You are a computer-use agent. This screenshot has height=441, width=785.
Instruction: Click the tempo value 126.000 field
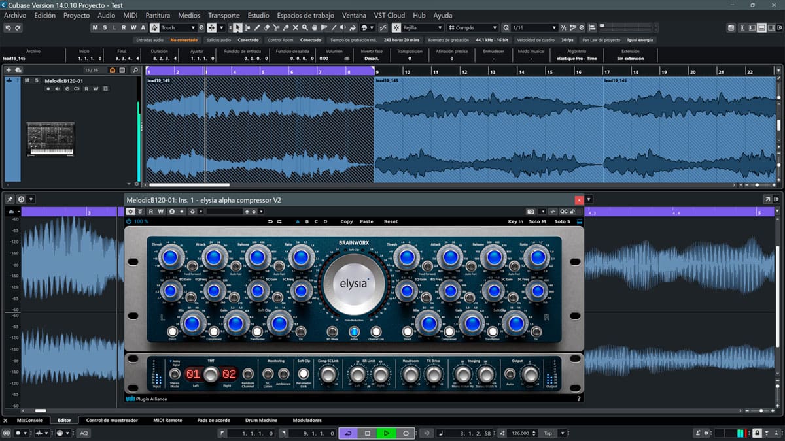coord(520,433)
